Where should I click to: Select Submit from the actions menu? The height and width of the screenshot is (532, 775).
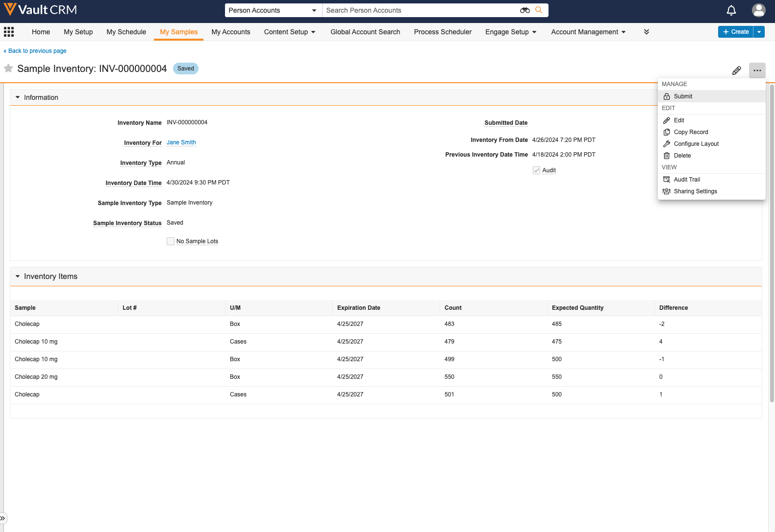(683, 96)
